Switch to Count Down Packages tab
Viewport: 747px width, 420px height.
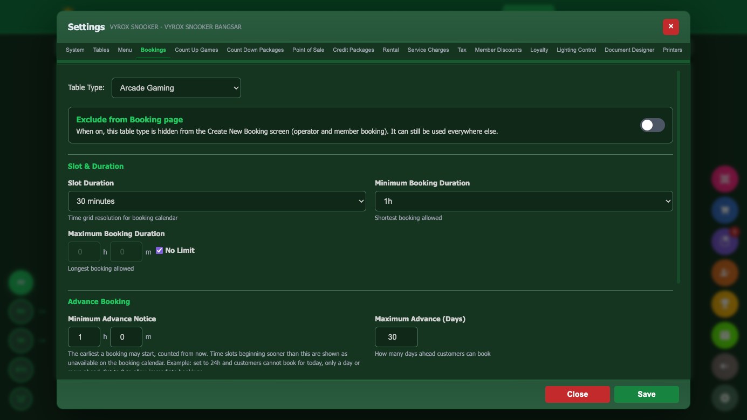255,50
